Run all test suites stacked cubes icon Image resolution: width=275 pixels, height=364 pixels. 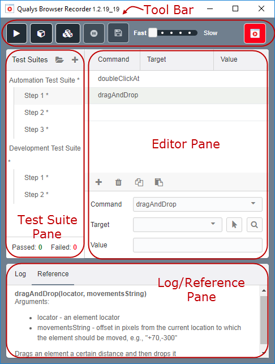[x=68, y=33]
